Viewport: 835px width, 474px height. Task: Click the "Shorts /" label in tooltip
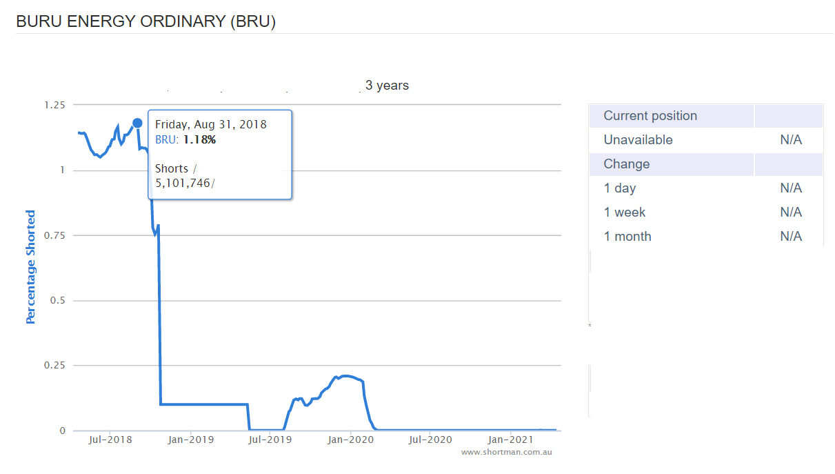tap(176, 168)
